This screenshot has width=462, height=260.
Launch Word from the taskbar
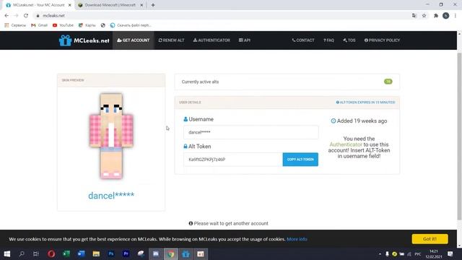tap(82, 253)
